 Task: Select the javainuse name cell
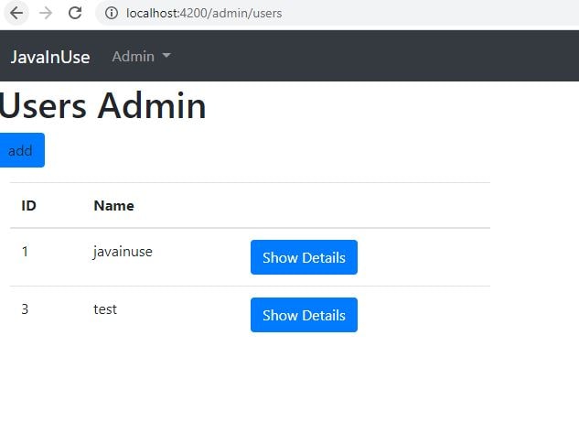click(123, 252)
